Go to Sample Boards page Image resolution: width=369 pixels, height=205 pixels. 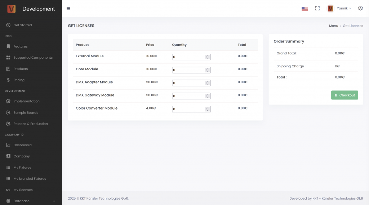point(26,113)
